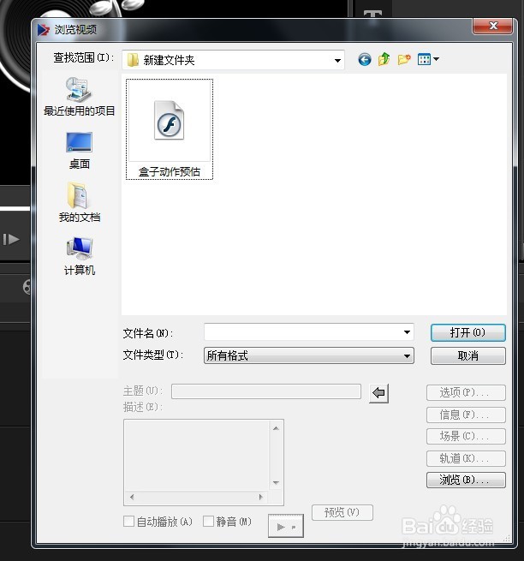Open the recently used items location

pyautogui.click(x=79, y=96)
